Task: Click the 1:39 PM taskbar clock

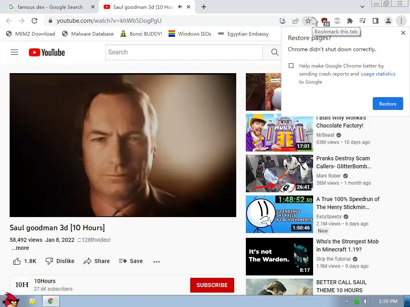Action: 388,301
